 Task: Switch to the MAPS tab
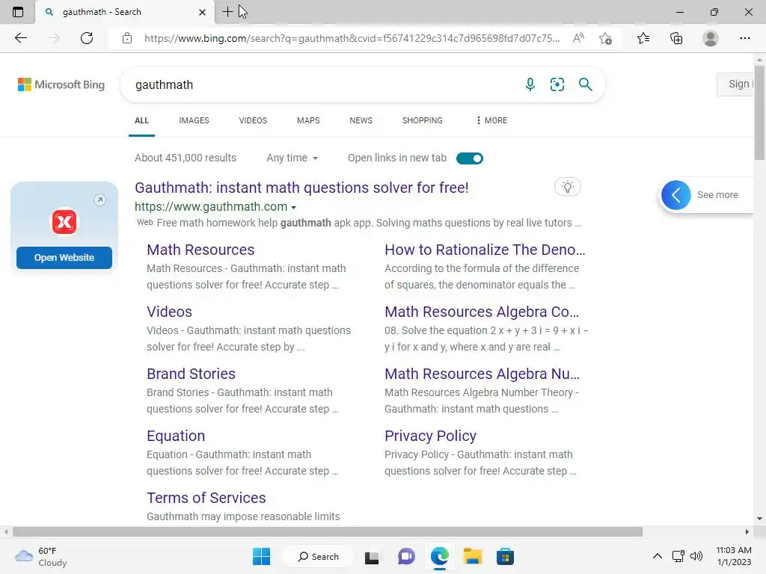[x=308, y=120]
